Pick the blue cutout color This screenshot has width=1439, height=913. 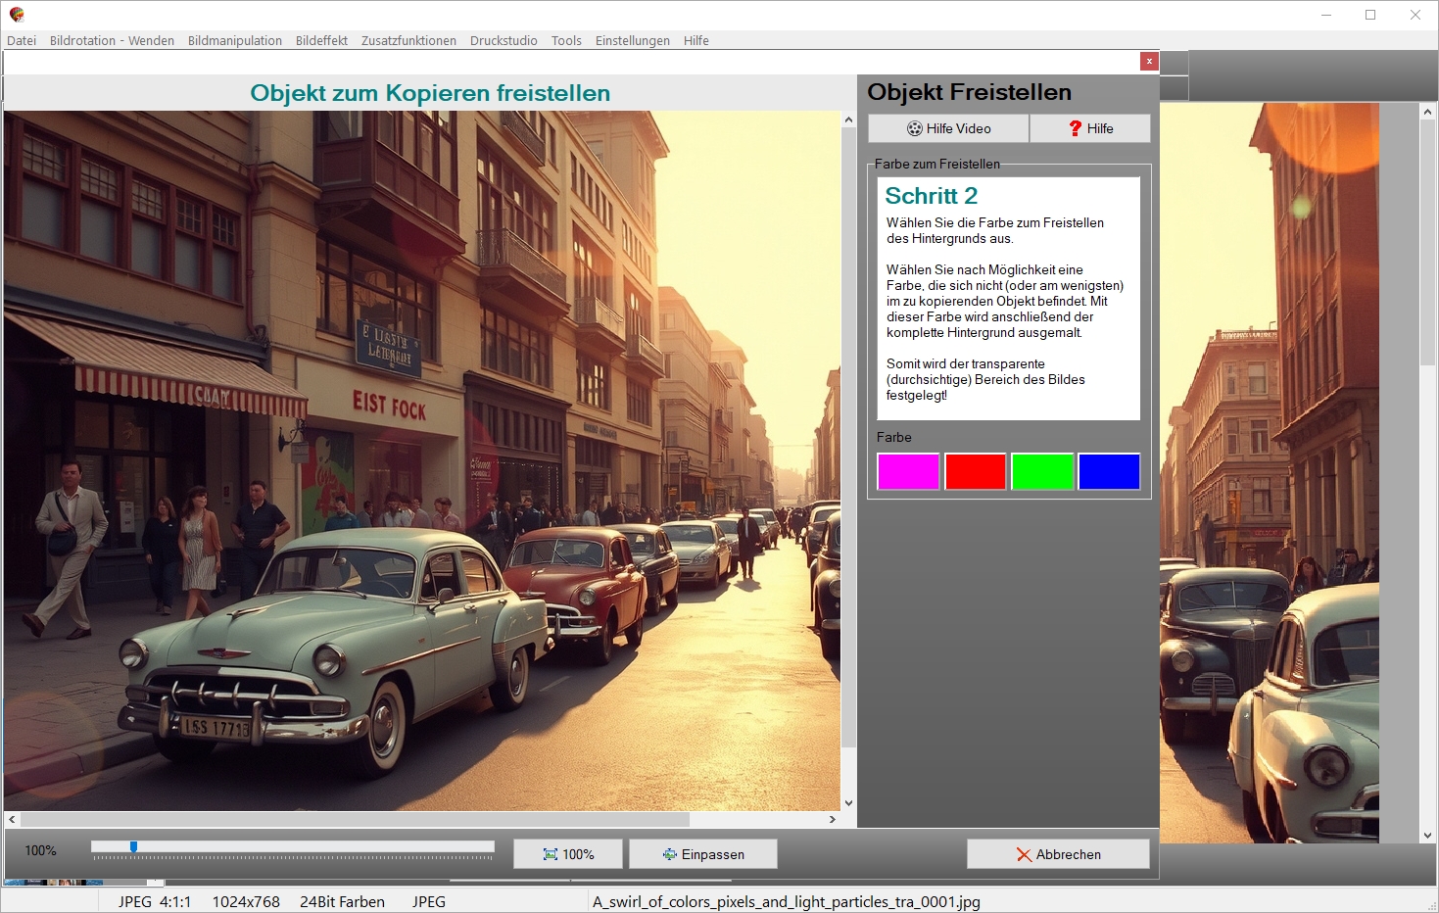point(1109,471)
